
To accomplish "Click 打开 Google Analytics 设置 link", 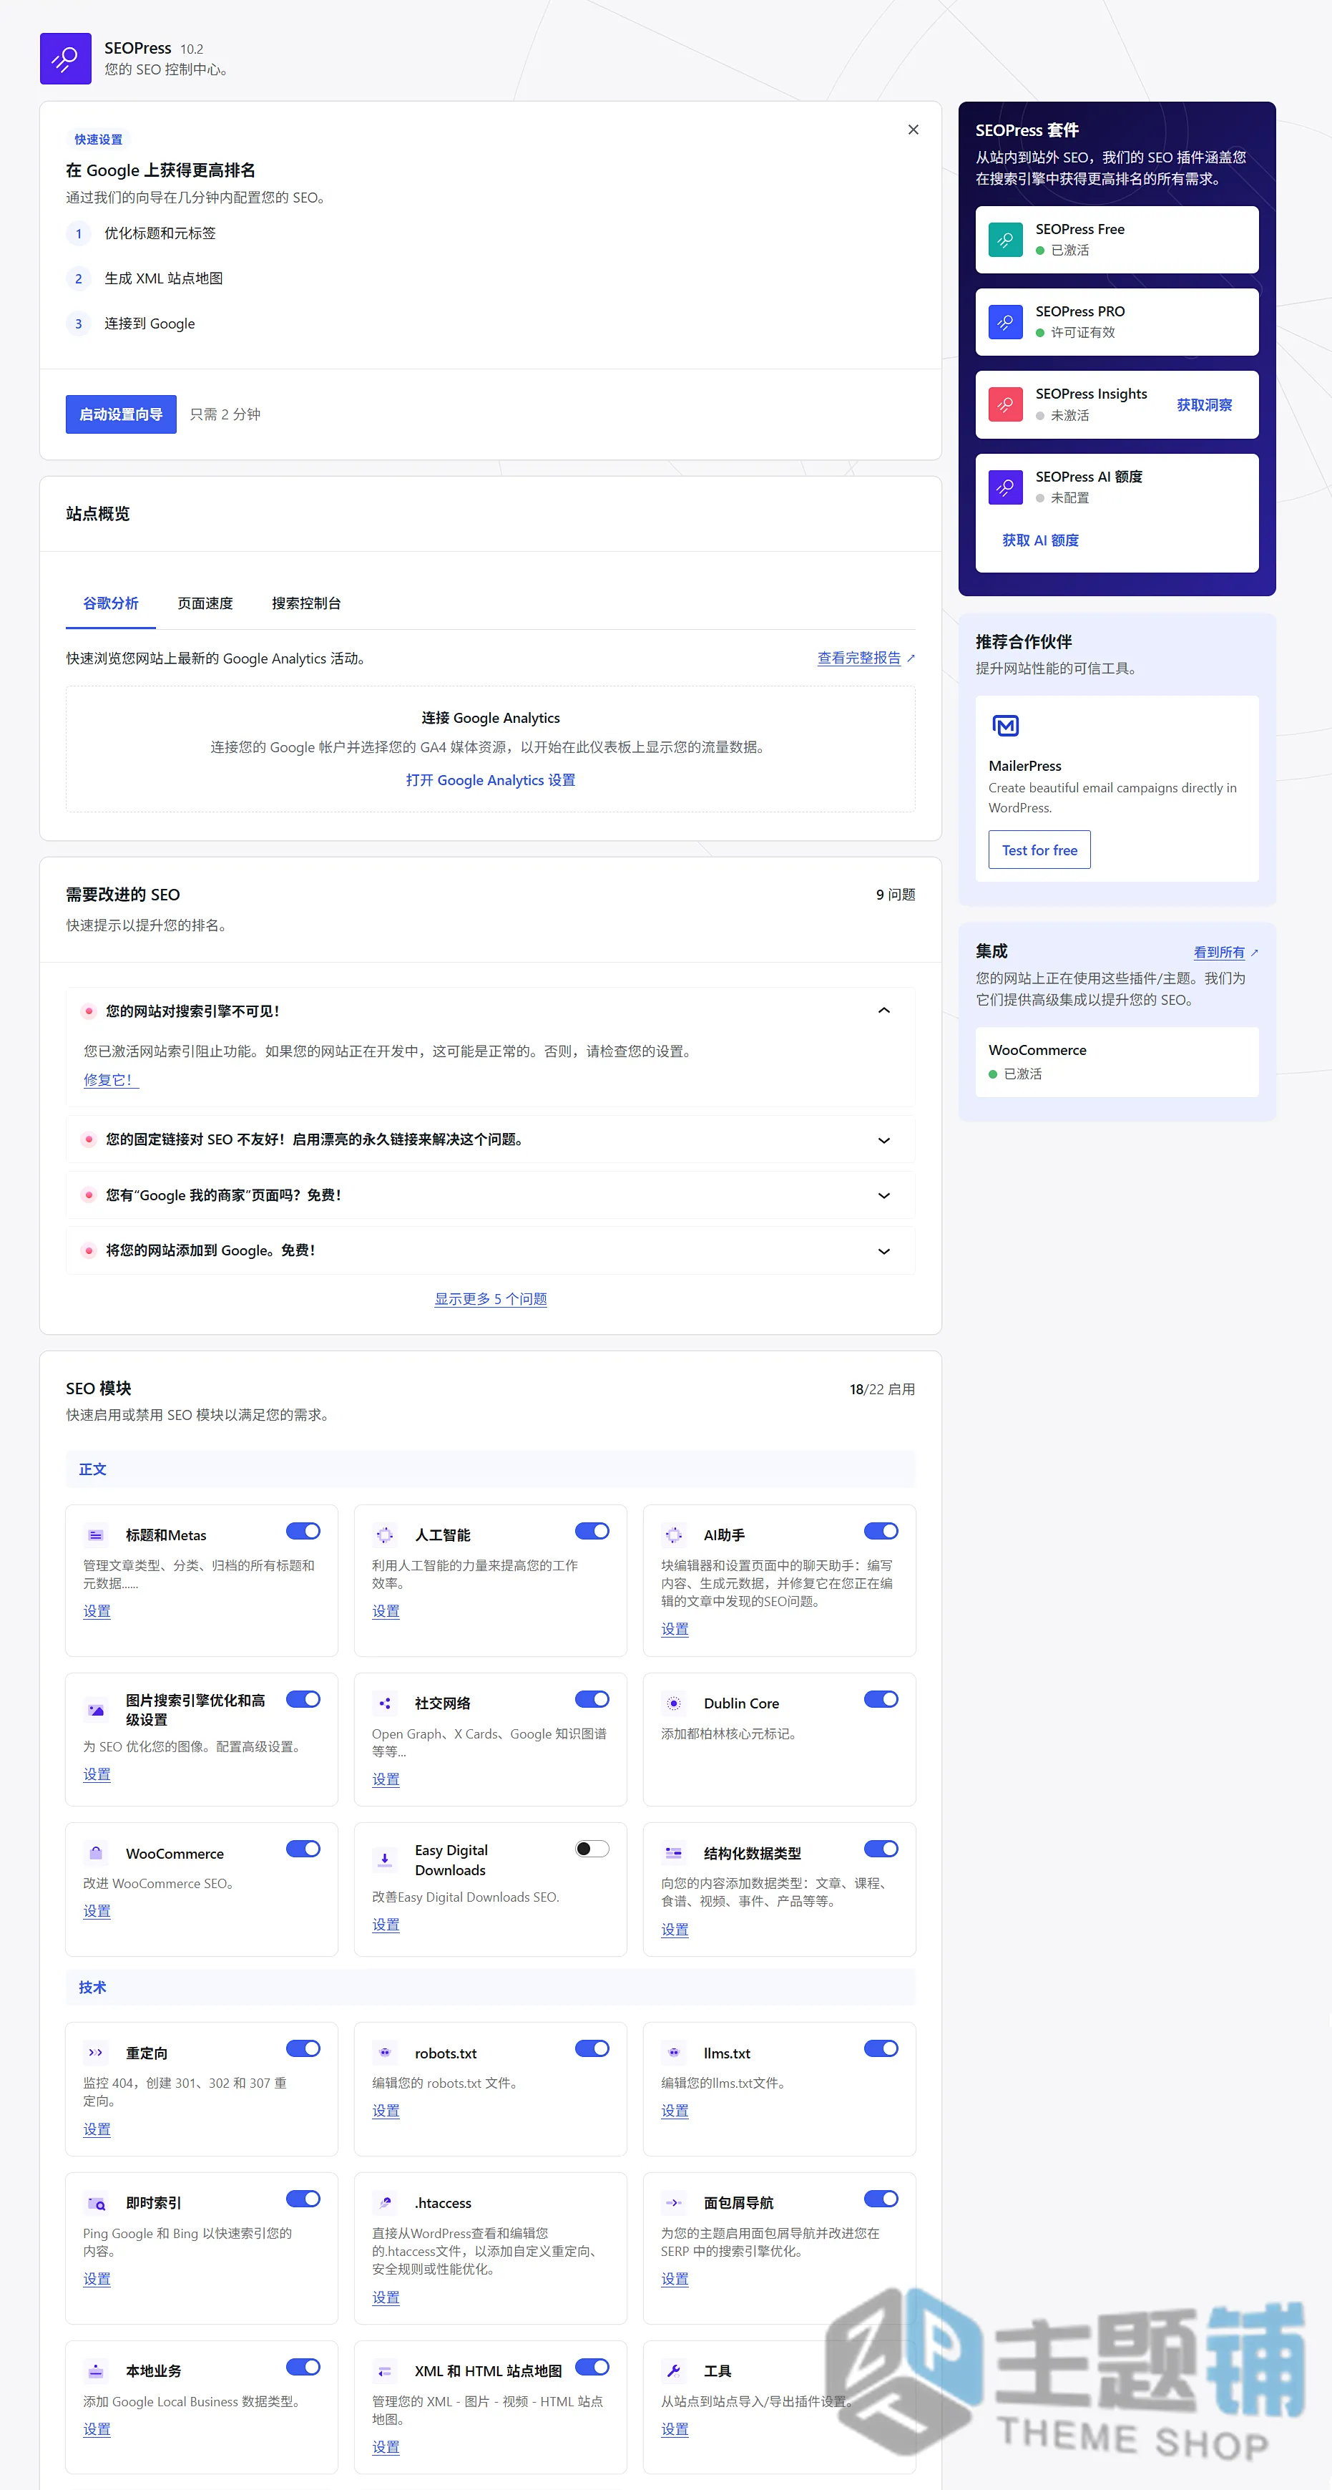I will point(491,780).
